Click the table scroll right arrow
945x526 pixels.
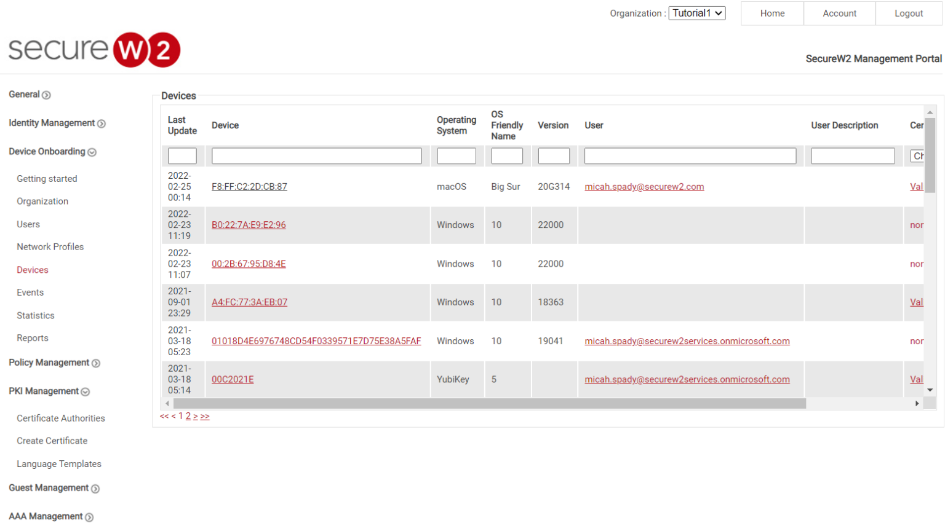(917, 404)
